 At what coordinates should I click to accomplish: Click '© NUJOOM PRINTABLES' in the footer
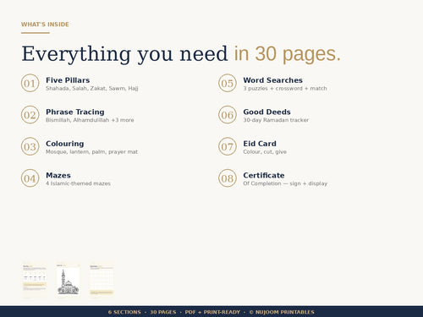click(282, 312)
